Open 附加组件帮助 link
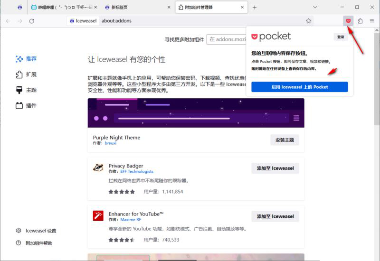 [x=39, y=243]
